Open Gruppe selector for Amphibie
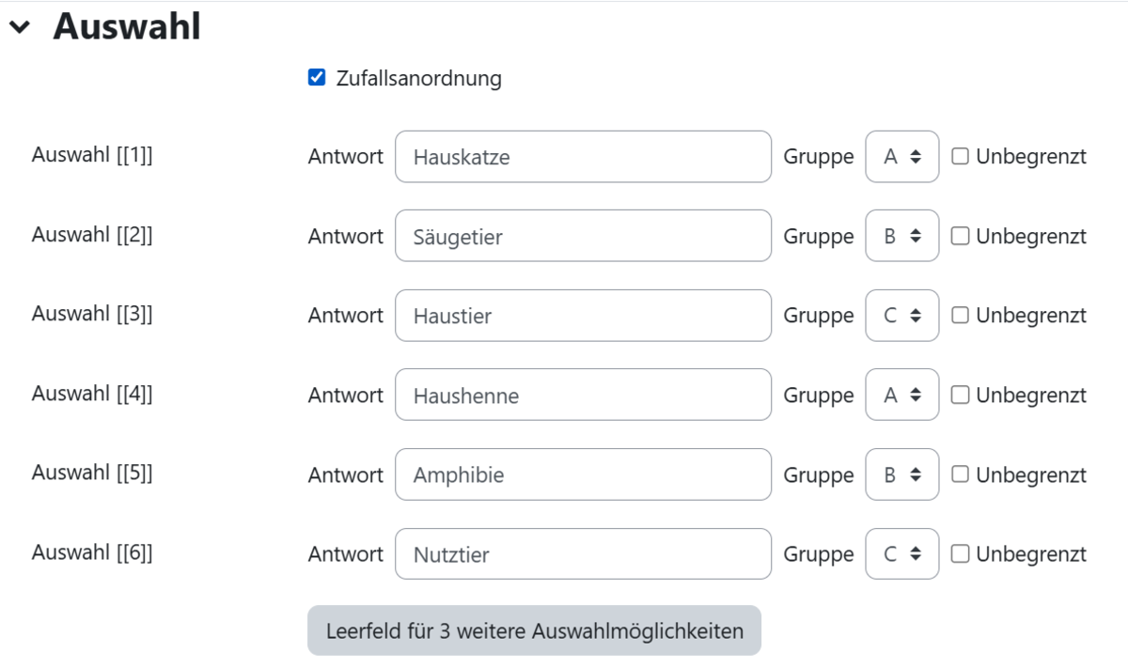This screenshot has width=1128, height=667. tap(901, 474)
